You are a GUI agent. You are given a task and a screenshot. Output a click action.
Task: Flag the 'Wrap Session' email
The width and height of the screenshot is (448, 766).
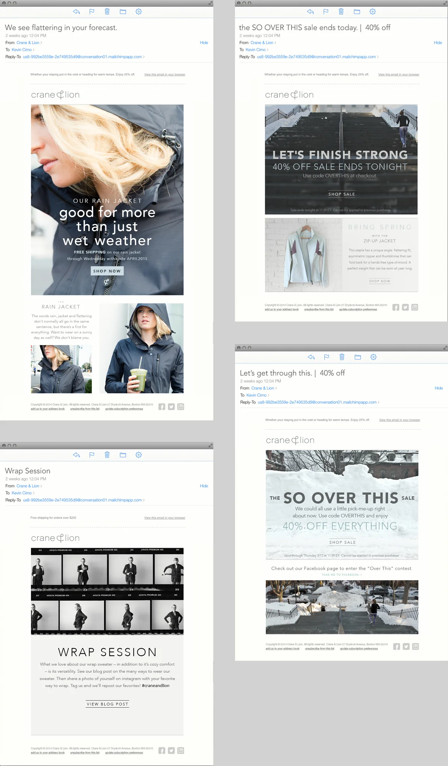(92, 455)
